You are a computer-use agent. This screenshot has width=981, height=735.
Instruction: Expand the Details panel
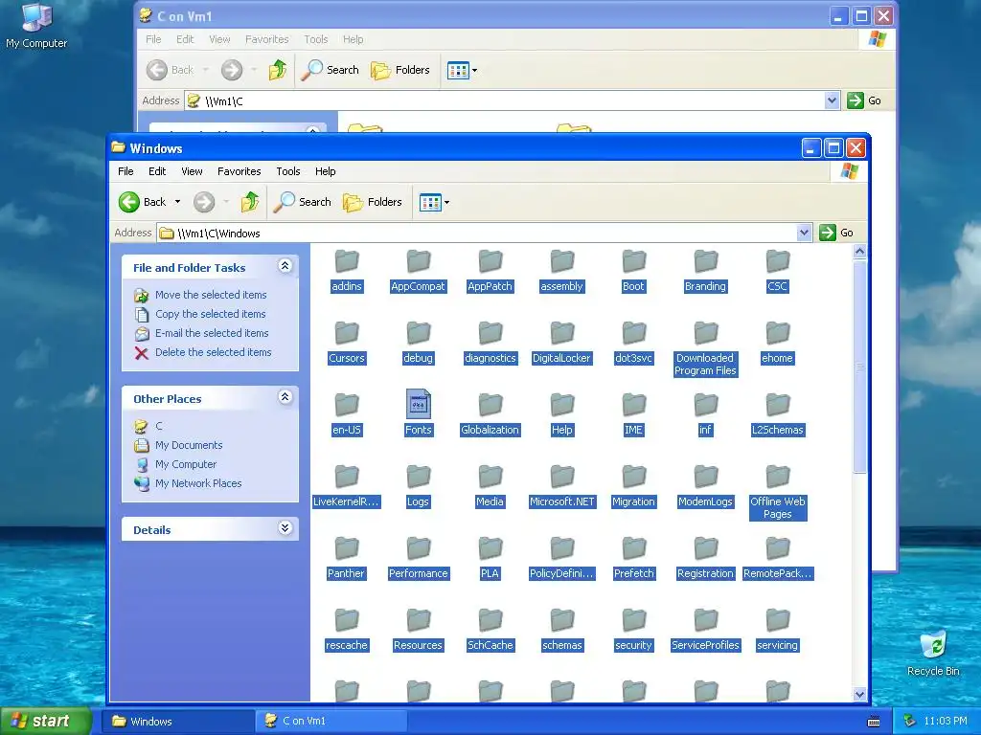(x=285, y=528)
